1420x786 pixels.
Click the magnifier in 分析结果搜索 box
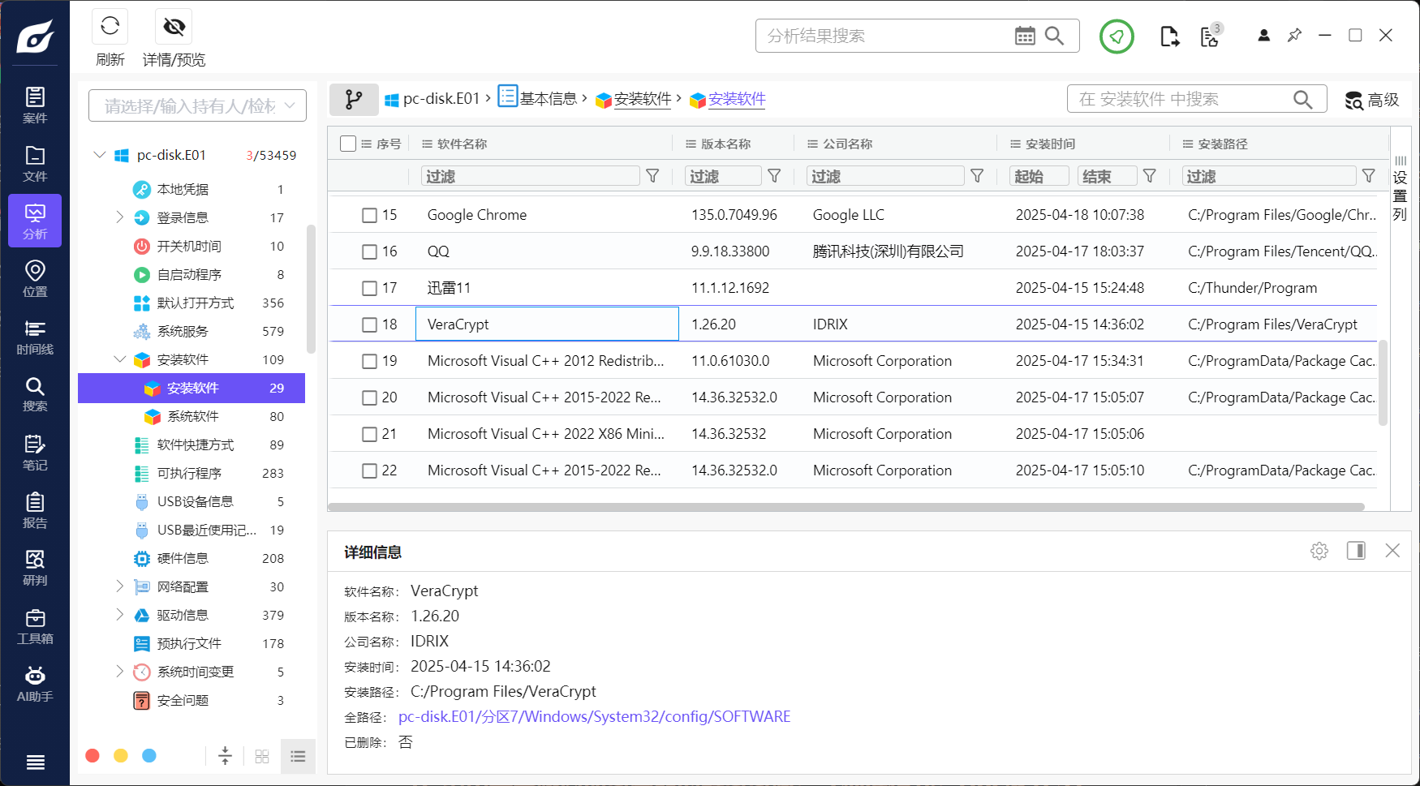1054,36
